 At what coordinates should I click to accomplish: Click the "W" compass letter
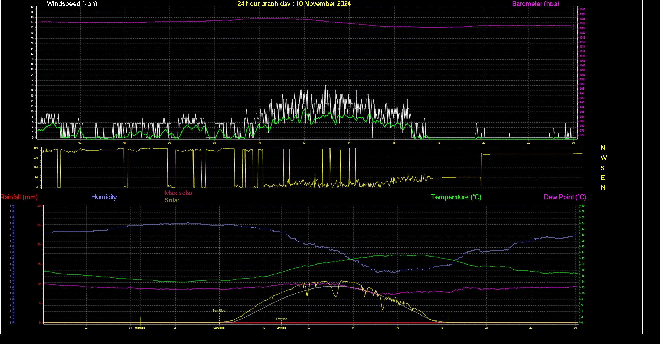tap(603, 158)
